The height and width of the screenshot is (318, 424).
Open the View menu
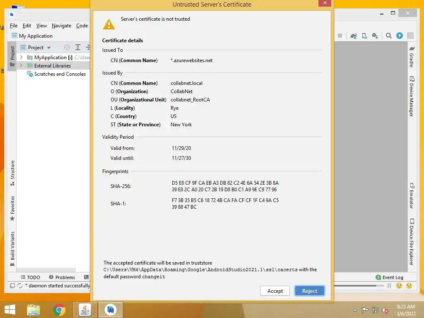tap(41, 26)
